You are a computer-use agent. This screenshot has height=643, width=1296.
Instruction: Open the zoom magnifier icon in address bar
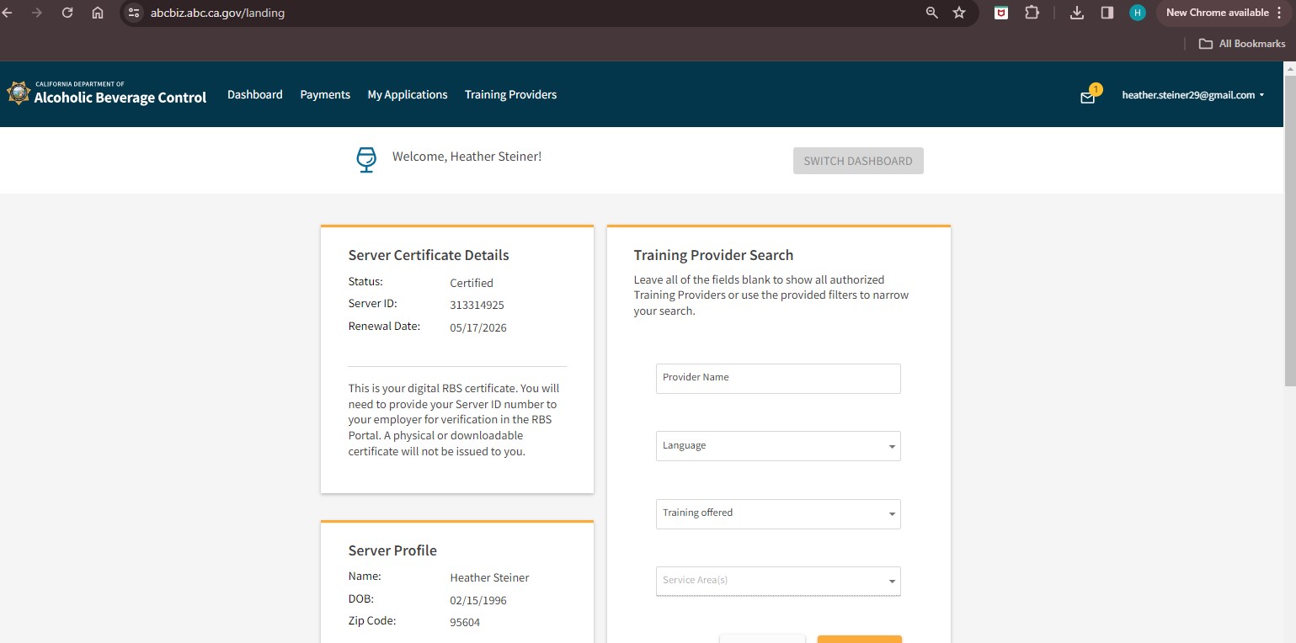pos(931,13)
